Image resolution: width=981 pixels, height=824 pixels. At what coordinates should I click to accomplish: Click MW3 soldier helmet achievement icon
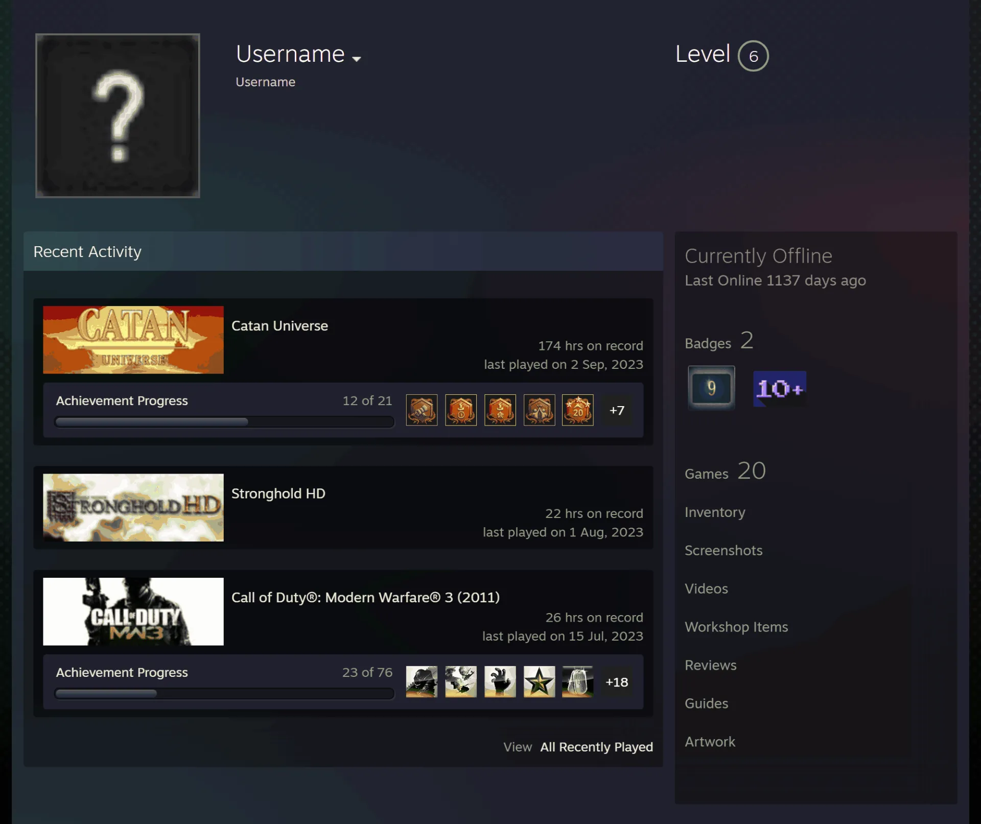422,681
